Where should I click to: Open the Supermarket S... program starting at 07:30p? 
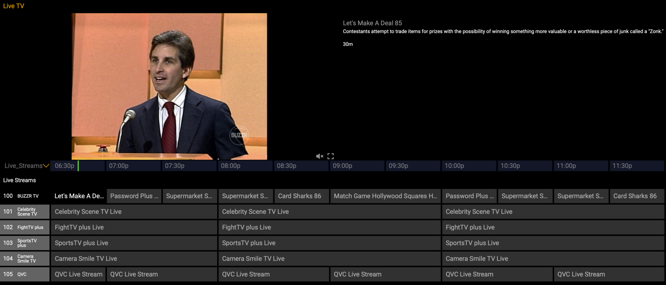pos(190,196)
